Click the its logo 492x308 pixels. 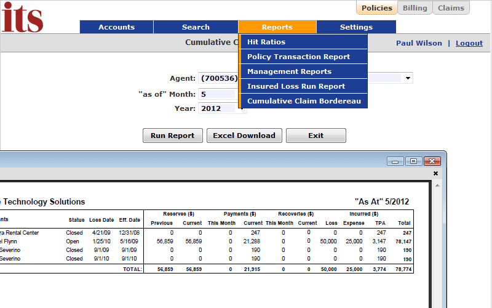(x=22, y=17)
